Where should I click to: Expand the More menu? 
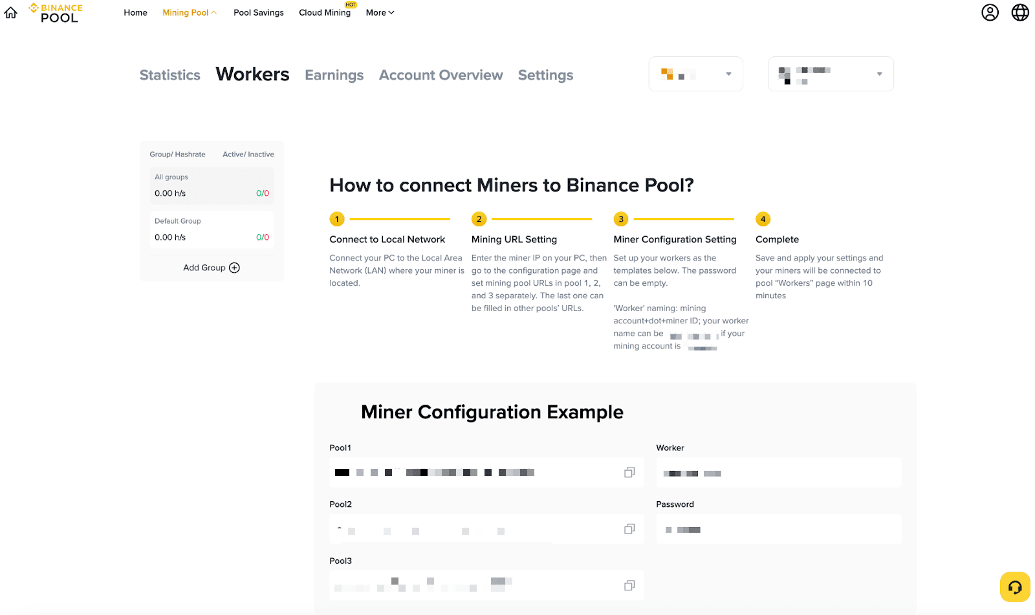click(380, 12)
